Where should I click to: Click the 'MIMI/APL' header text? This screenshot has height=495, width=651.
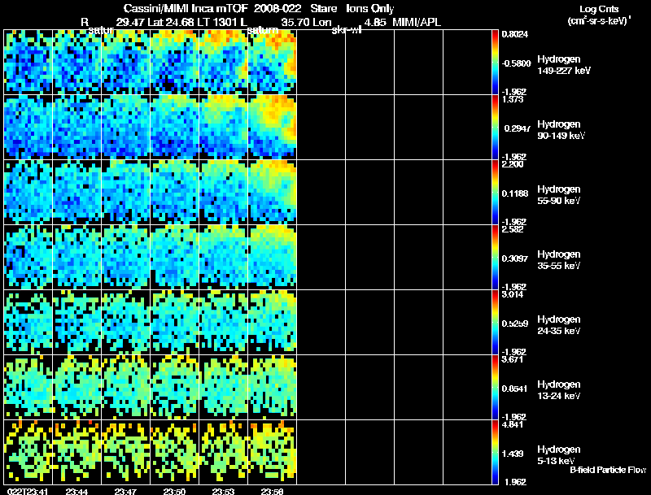click(417, 22)
